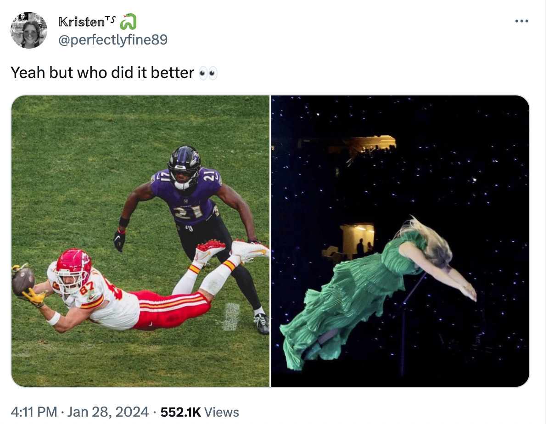
Task: Open the three-dot more options menu
Action: [x=521, y=22]
